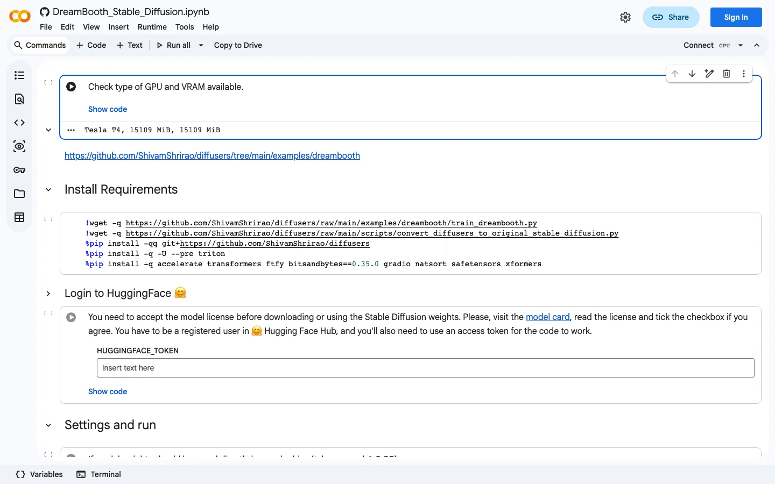Open the Runtime menu
The image size is (775, 484).
click(152, 27)
